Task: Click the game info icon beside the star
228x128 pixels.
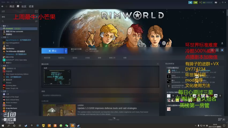Action: (x=217, y=50)
